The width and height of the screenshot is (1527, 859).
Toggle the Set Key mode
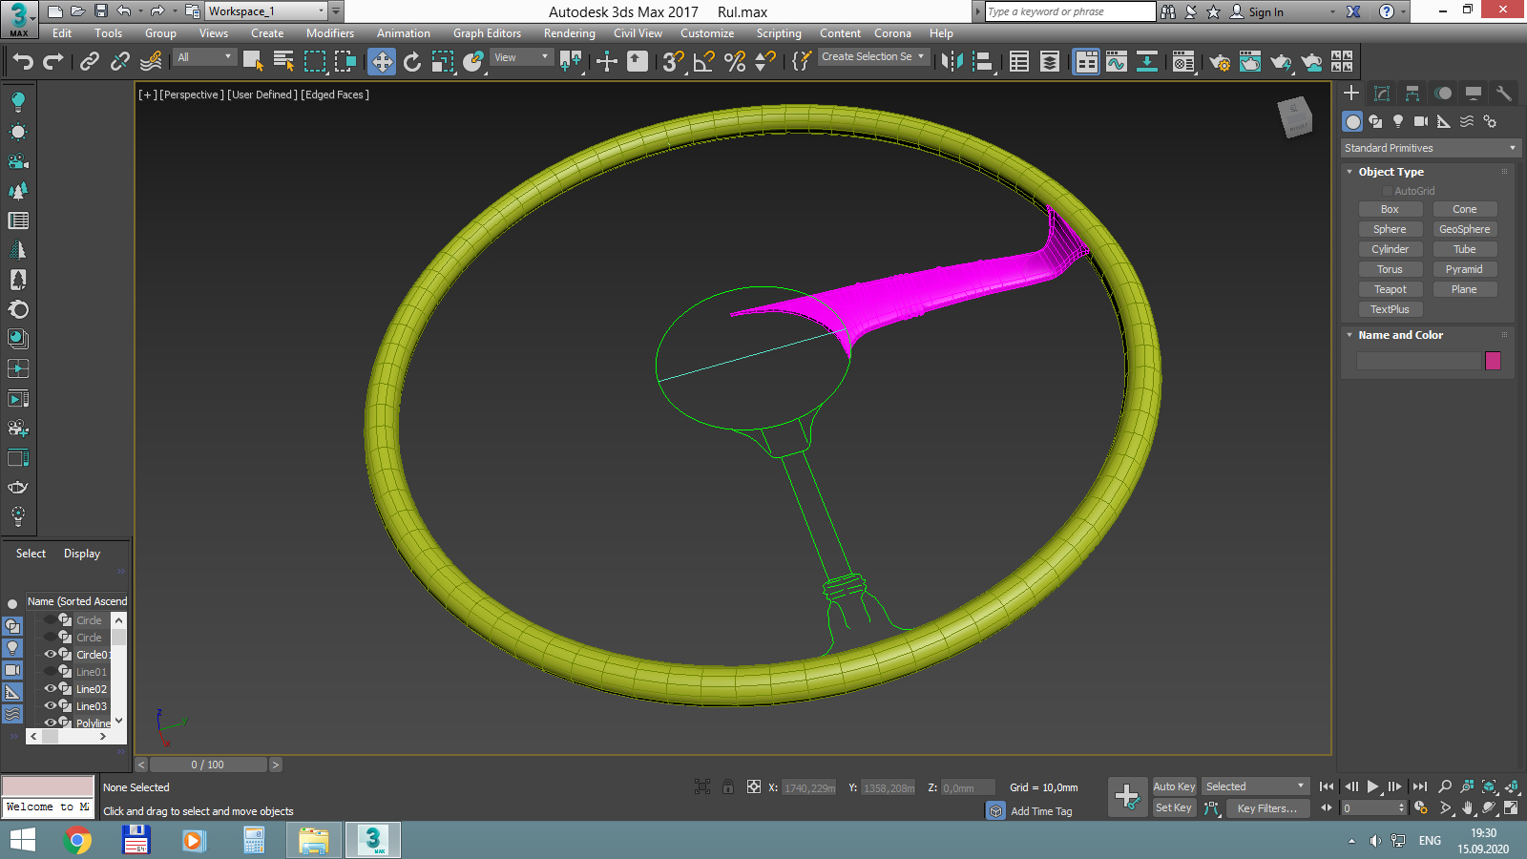pyautogui.click(x=1174, y=807)
